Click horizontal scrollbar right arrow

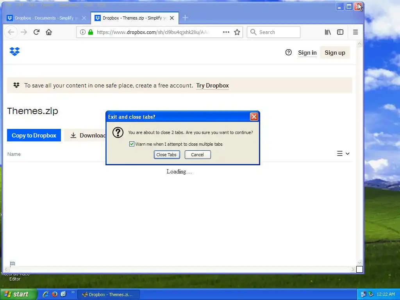pyautogui.click(x=353, y=270)
